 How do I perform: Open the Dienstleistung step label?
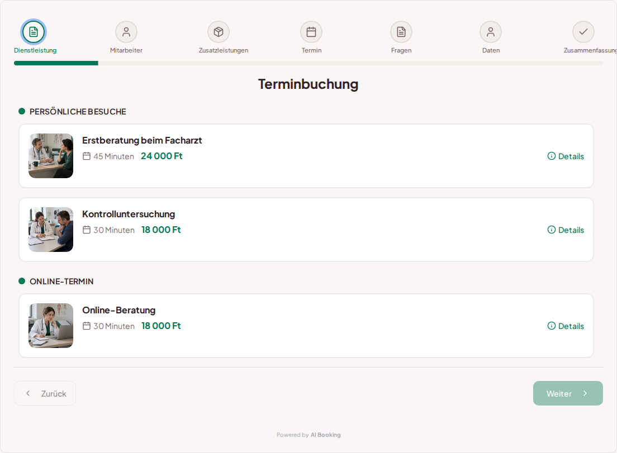click(35, 50)
